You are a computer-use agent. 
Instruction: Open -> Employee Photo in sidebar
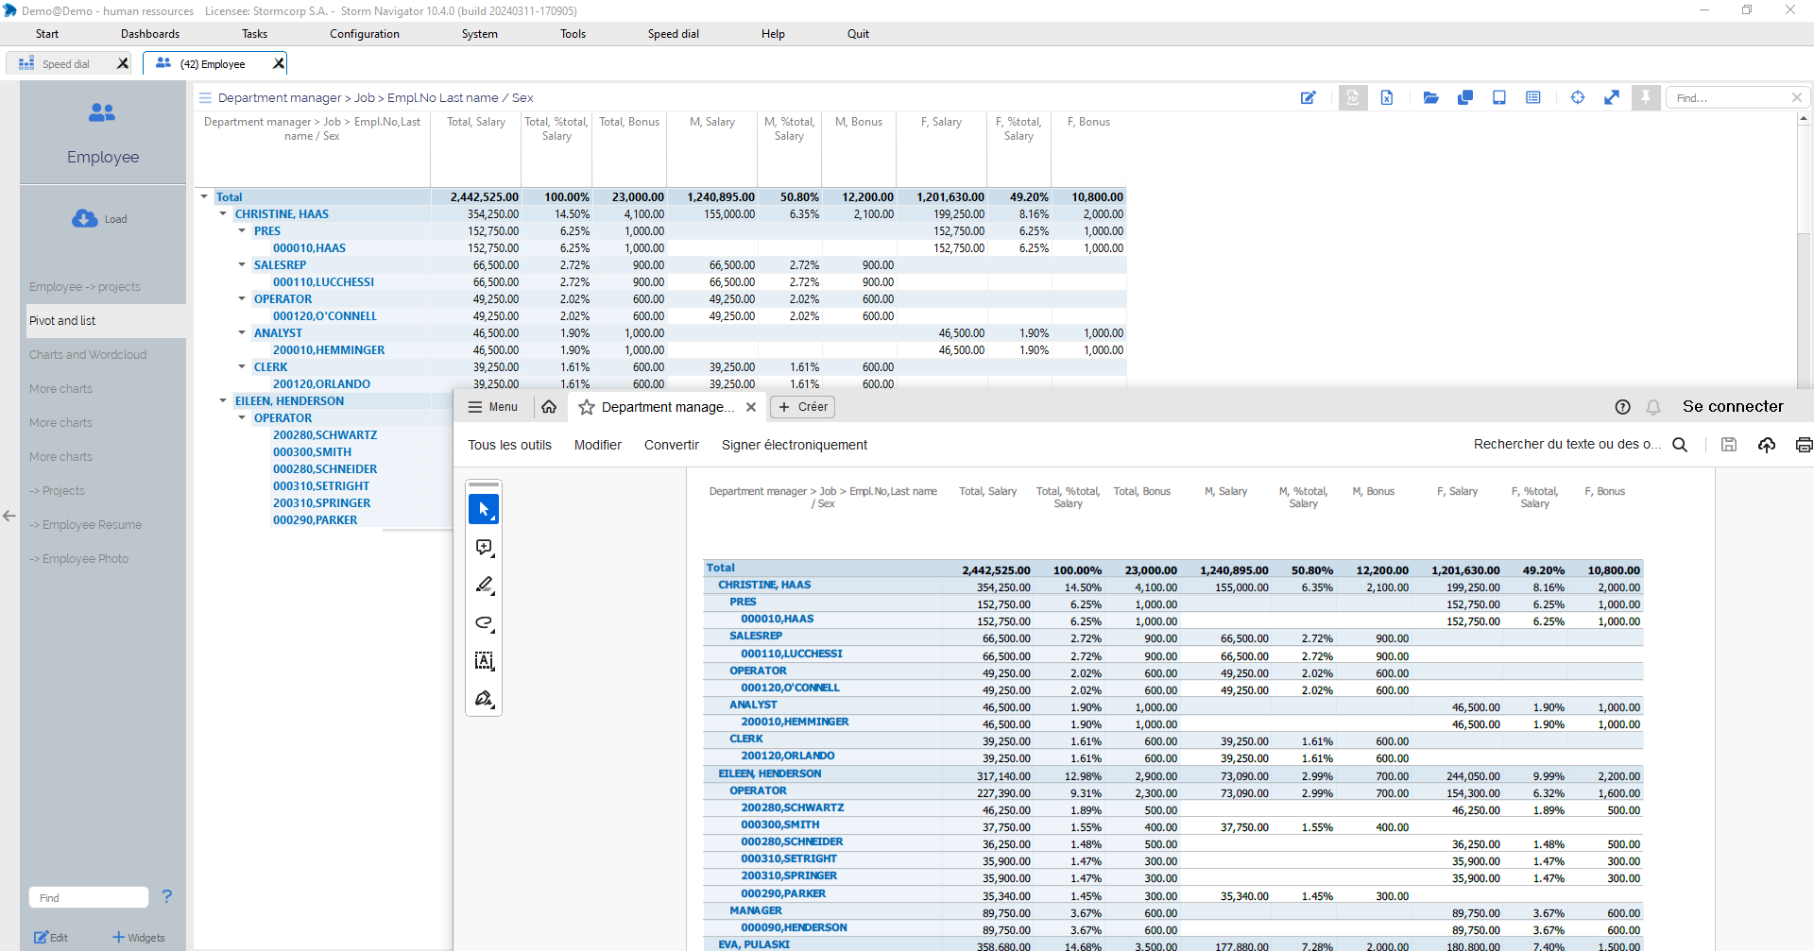pos(78,558)
